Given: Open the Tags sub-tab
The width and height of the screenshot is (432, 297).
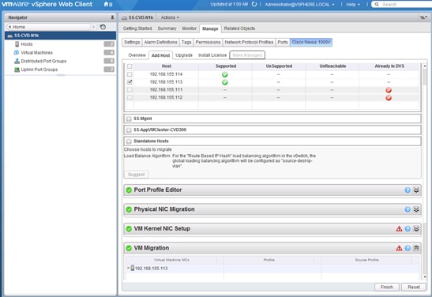Looking at the screenshot, I should pos(186,42).
